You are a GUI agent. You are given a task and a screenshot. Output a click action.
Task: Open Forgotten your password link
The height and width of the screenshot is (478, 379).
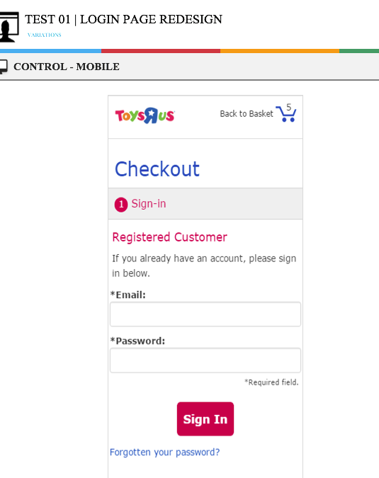[164, 452]
